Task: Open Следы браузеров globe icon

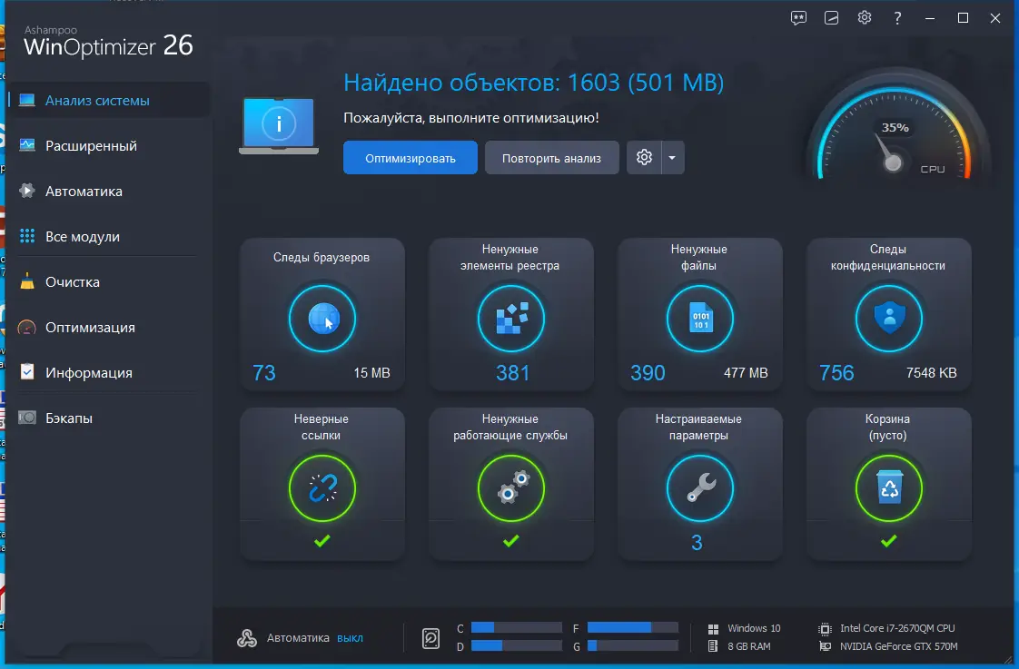Action: [322, 319]
